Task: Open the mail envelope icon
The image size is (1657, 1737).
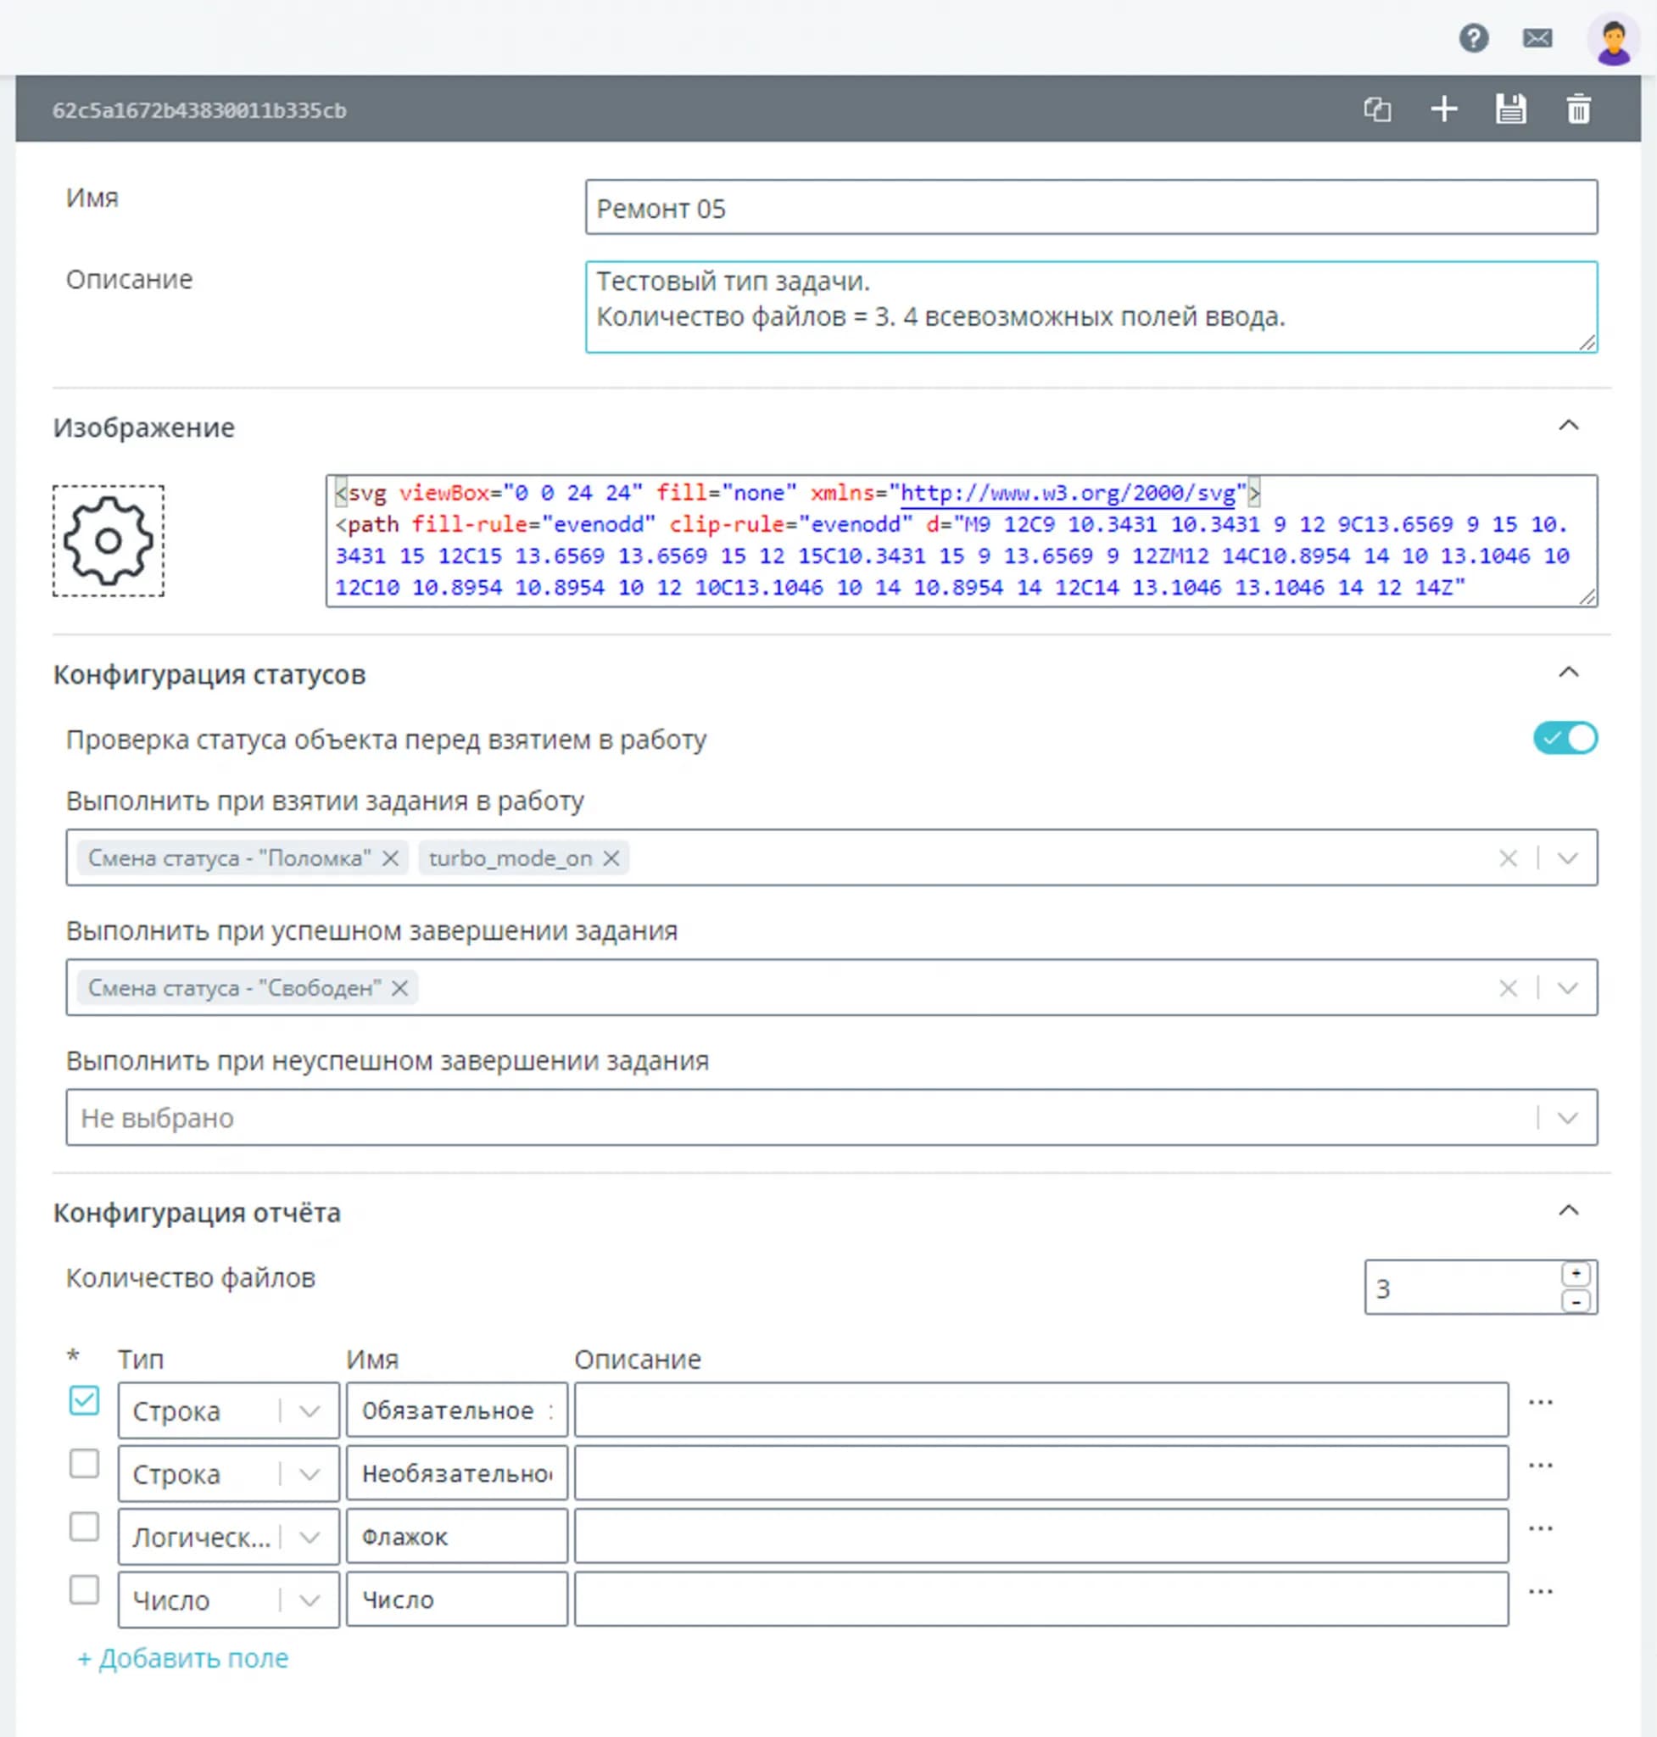Action: click(x=1537, y=38)
